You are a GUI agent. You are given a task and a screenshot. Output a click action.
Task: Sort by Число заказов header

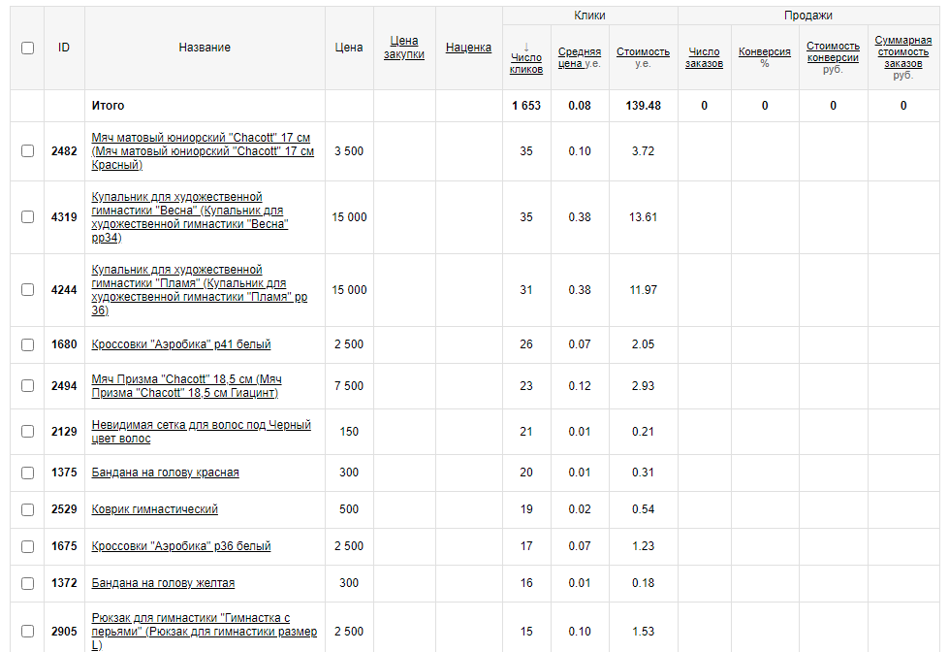point(704,58)
